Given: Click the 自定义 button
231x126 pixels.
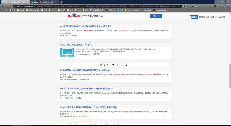Looking at the screenshot, I should 194,17.
